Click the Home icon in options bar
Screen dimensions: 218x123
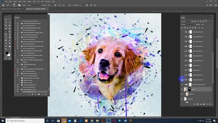point(3,5)
